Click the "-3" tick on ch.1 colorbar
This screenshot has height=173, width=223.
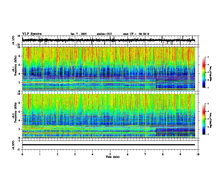click(x=208, y=57)
